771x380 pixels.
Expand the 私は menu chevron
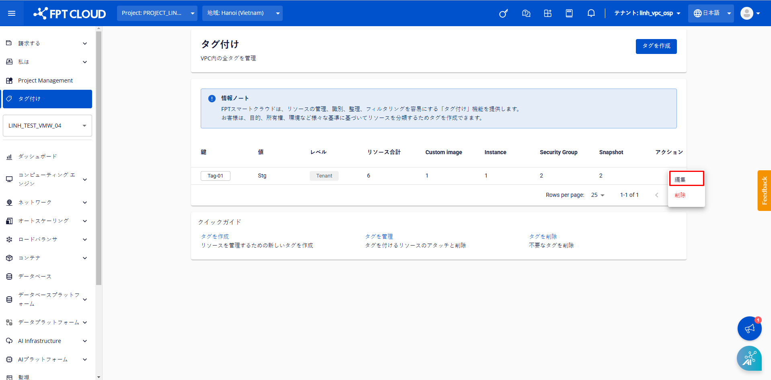[85, 62]
